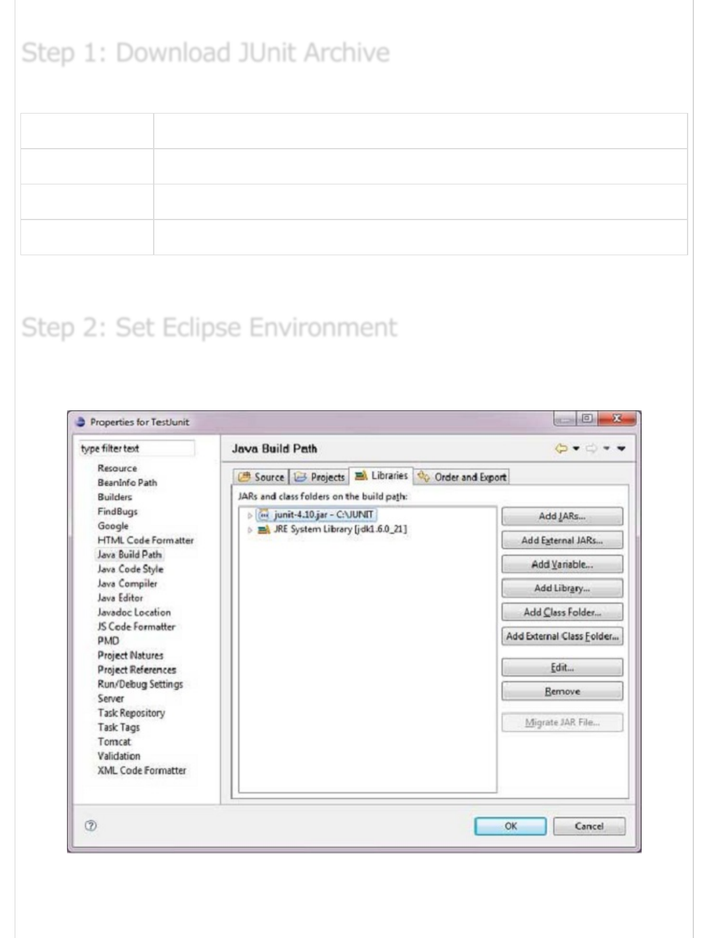
Task: Expand the junit-4.10.jar tree node
Action: coord(250,515)
